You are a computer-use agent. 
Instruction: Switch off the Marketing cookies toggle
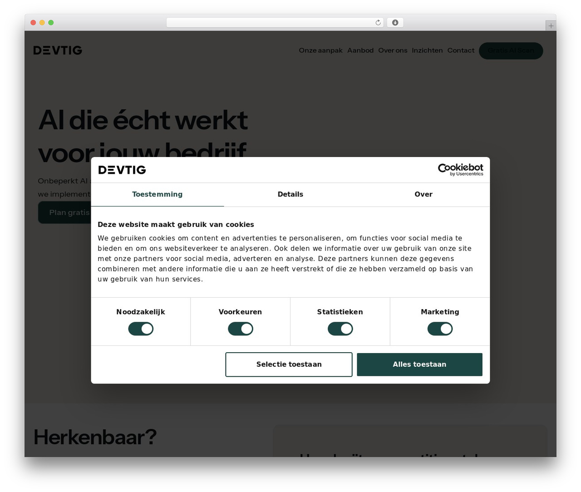point(440,329)
